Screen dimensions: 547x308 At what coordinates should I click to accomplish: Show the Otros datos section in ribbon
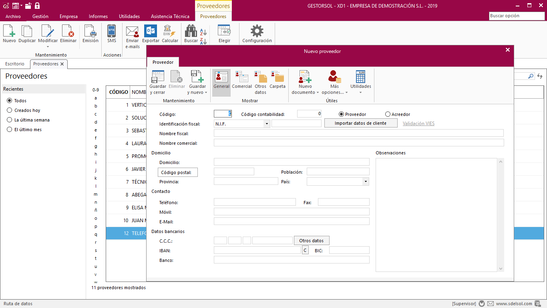click(260, 77)
